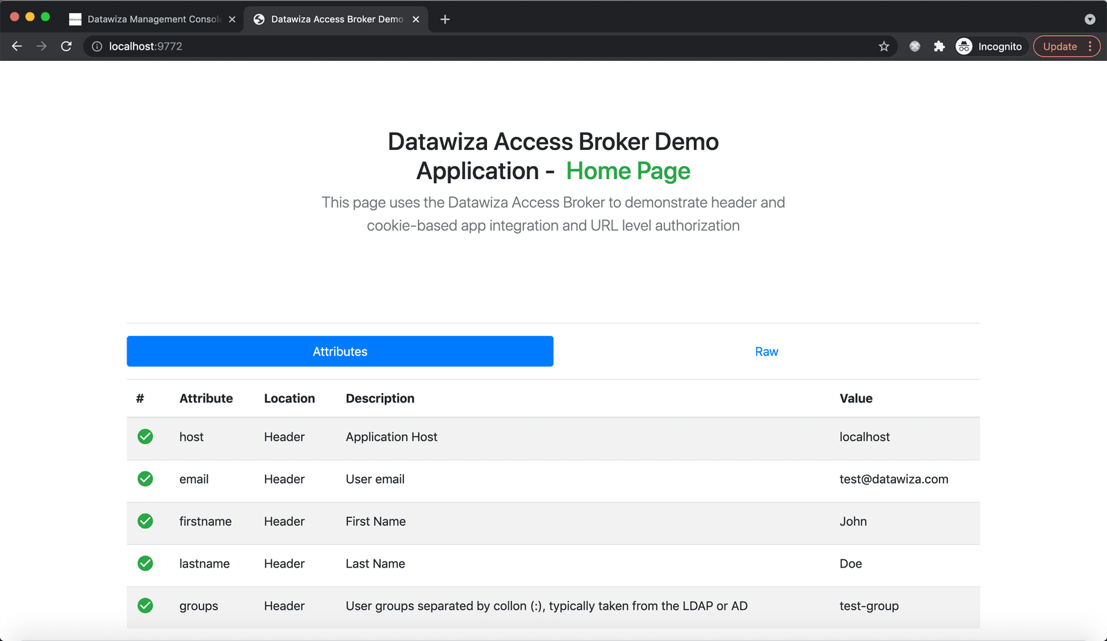Open the Incognito profile indicator

point(989,46)
